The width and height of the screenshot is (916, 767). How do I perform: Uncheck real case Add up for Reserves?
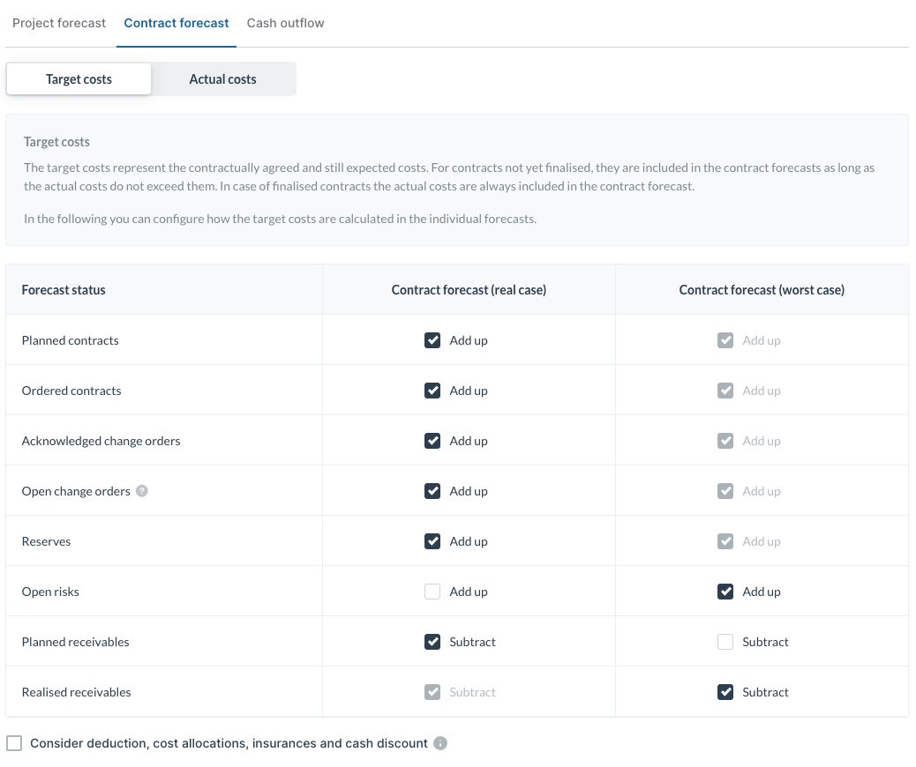pyautogui.click(x=432, y=541)
